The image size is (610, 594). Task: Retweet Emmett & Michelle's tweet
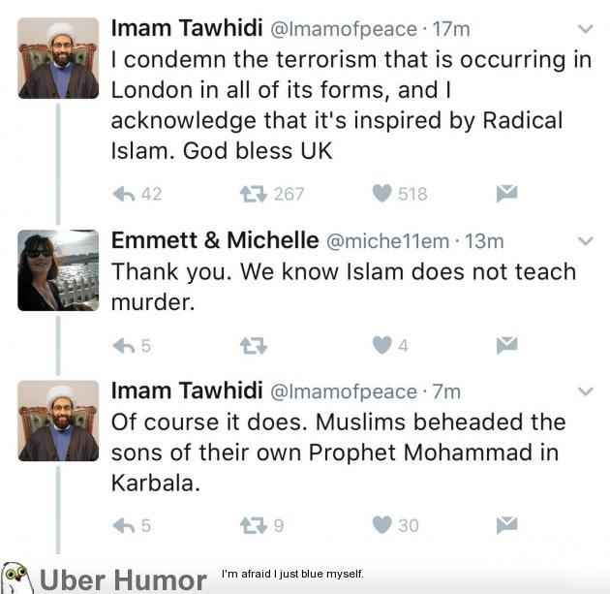pos(254,346)
